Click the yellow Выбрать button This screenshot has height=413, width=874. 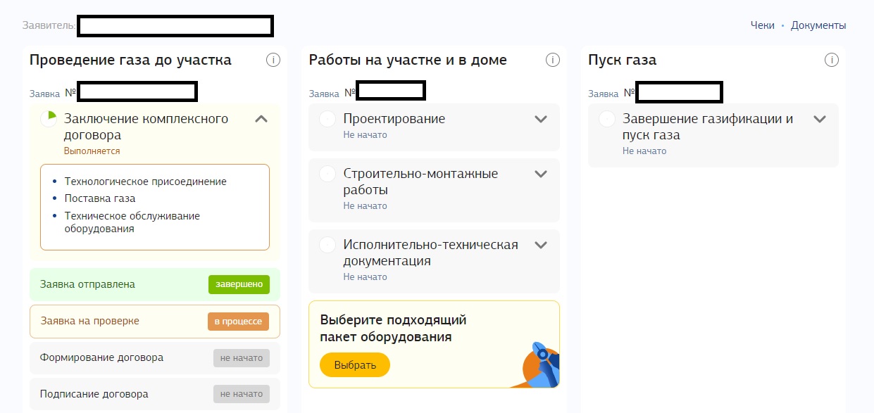(355, 365)
